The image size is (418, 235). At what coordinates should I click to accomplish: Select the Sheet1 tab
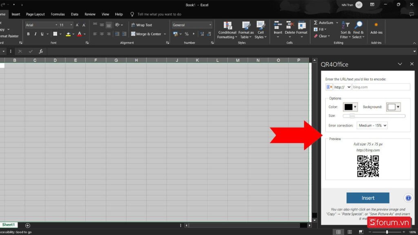click(9, 225)
